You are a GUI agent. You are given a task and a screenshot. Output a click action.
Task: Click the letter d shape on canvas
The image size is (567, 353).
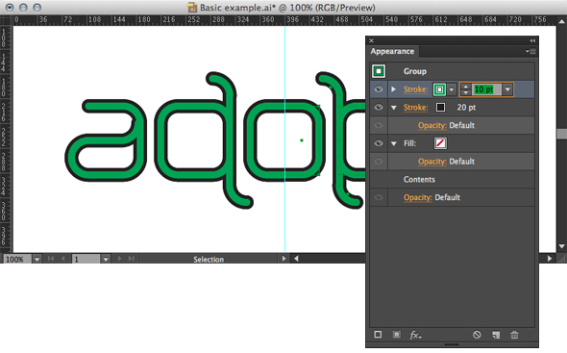pos(204,140)
